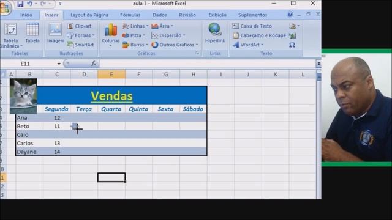Select the Sábado header cell

(x=193, y=109)
